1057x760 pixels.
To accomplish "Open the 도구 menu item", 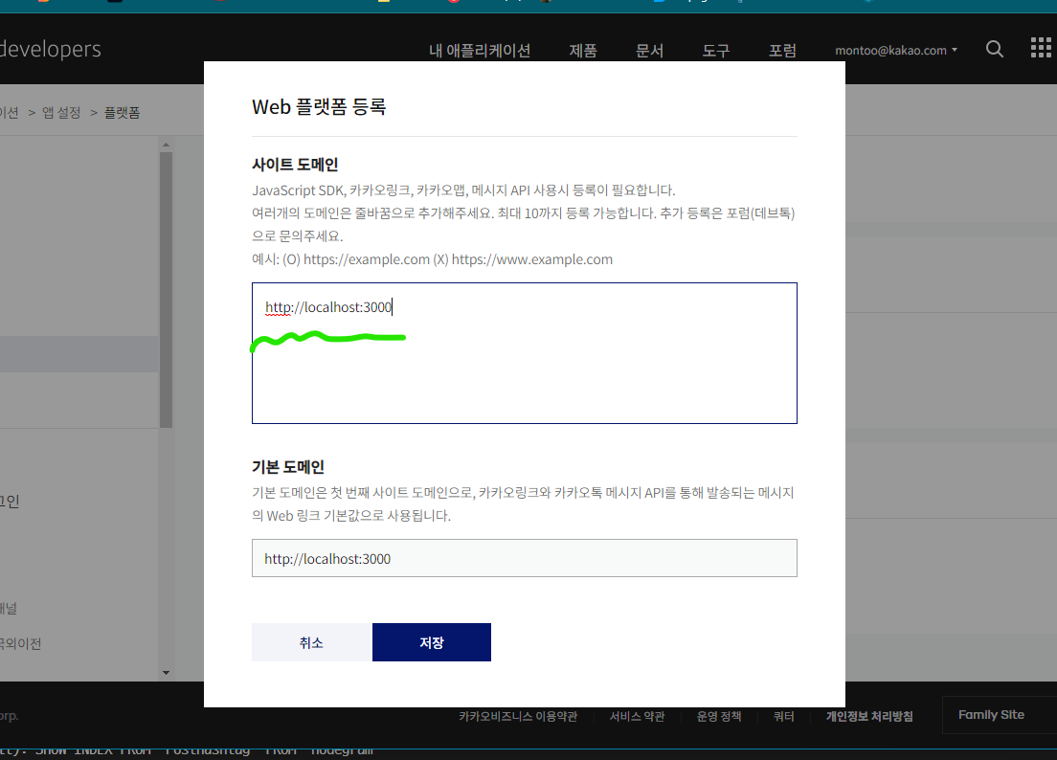I will coord(716,51).
